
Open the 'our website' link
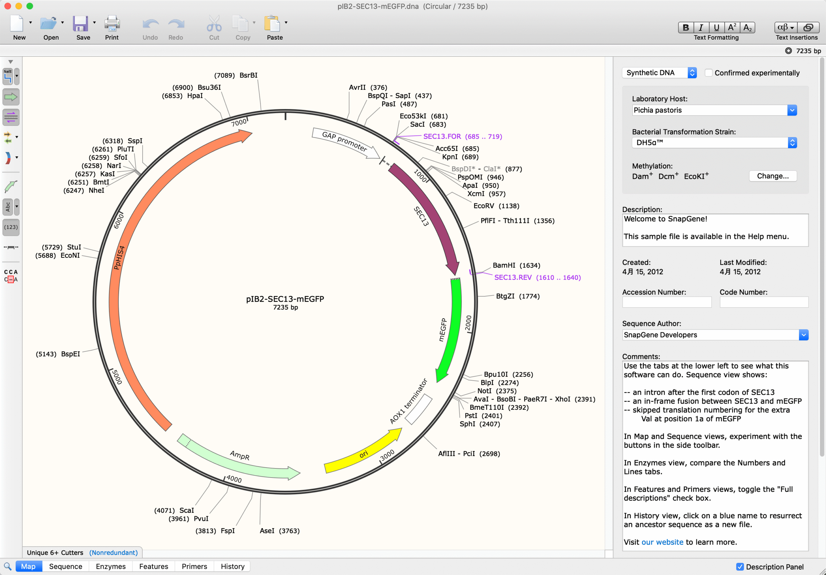point(662,542)
